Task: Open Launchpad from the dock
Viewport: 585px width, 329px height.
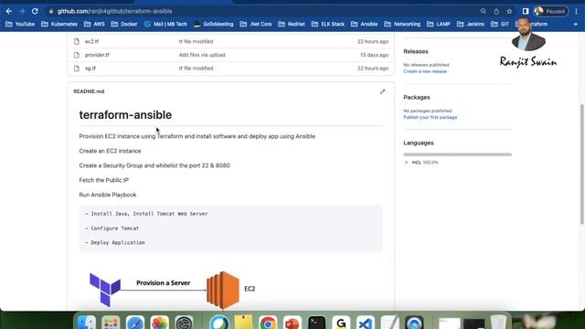Action: tap(111, 323)
